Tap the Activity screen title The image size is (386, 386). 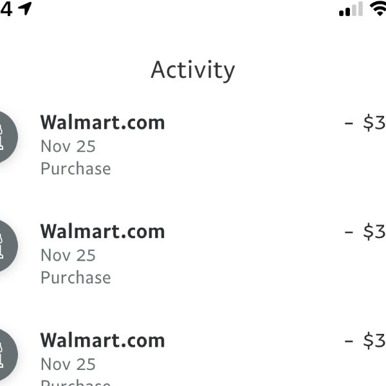click(x=193, y=70)
